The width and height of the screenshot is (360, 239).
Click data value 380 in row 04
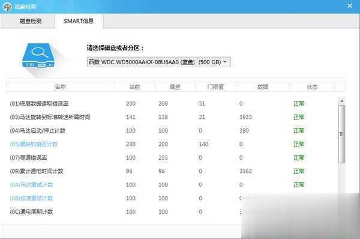(x=244, y=131)
